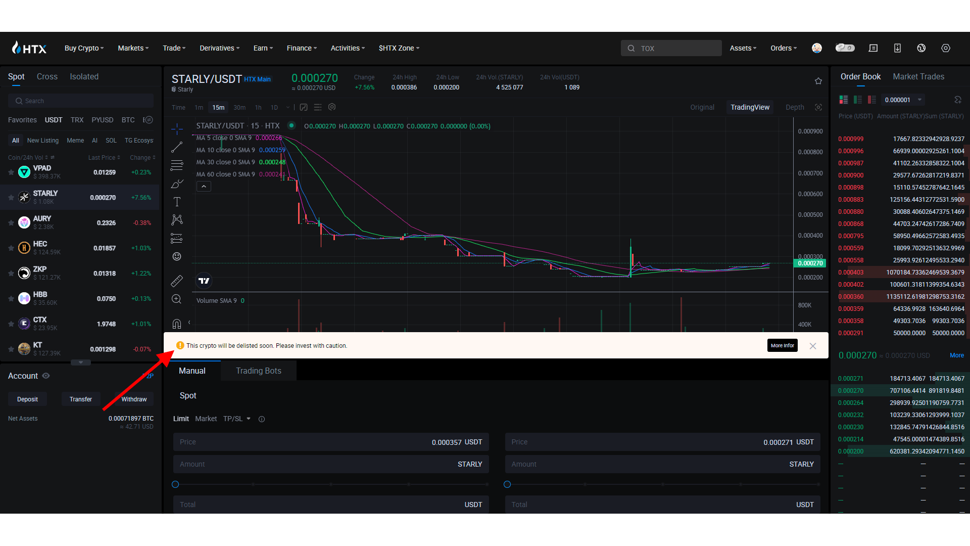Image resolution: width=970 pixels, height=546 pixels.
Task: Dismiss the delisting warning banner
Action: [x=813, y=346]
